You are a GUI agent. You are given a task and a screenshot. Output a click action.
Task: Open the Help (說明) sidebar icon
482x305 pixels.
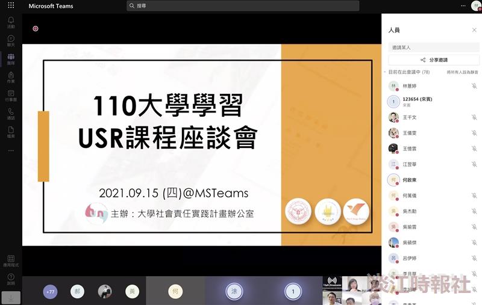click(x=11, y=279)
